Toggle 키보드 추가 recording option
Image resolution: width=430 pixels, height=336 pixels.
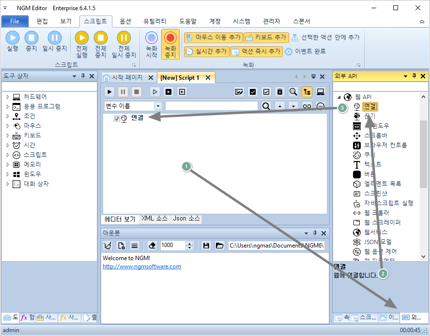pyautogui.click(x=266, y=38)
